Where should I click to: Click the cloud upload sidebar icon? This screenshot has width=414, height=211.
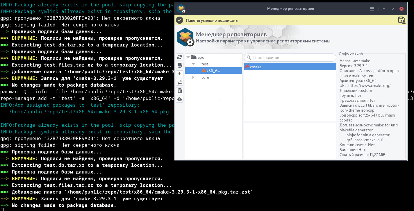(x=180, y=99)
